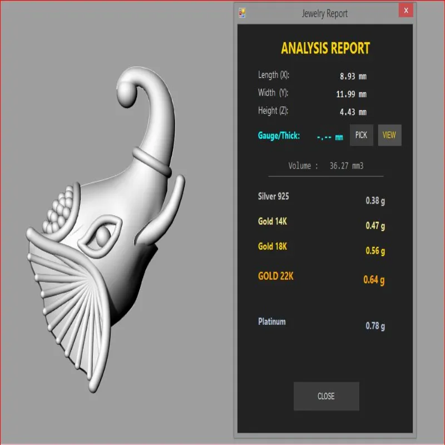
Task: Click the ANALYSIS REPORT heading
Action: click(325, 48)
